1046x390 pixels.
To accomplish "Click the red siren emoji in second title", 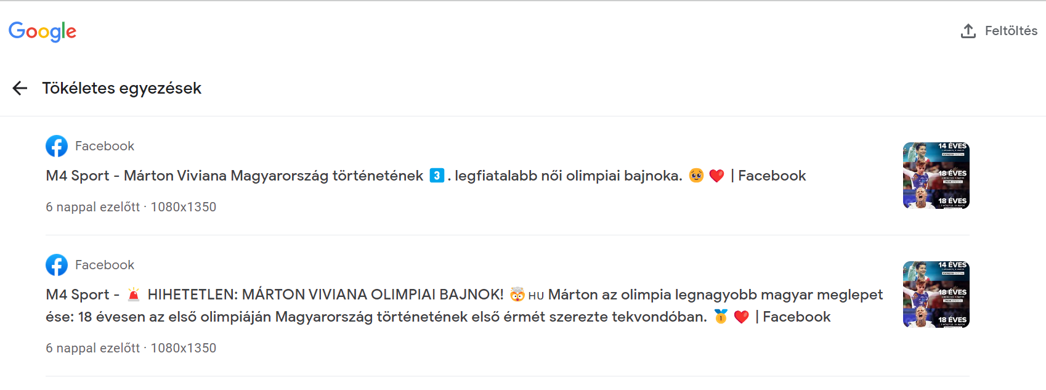I will [134, 295].
